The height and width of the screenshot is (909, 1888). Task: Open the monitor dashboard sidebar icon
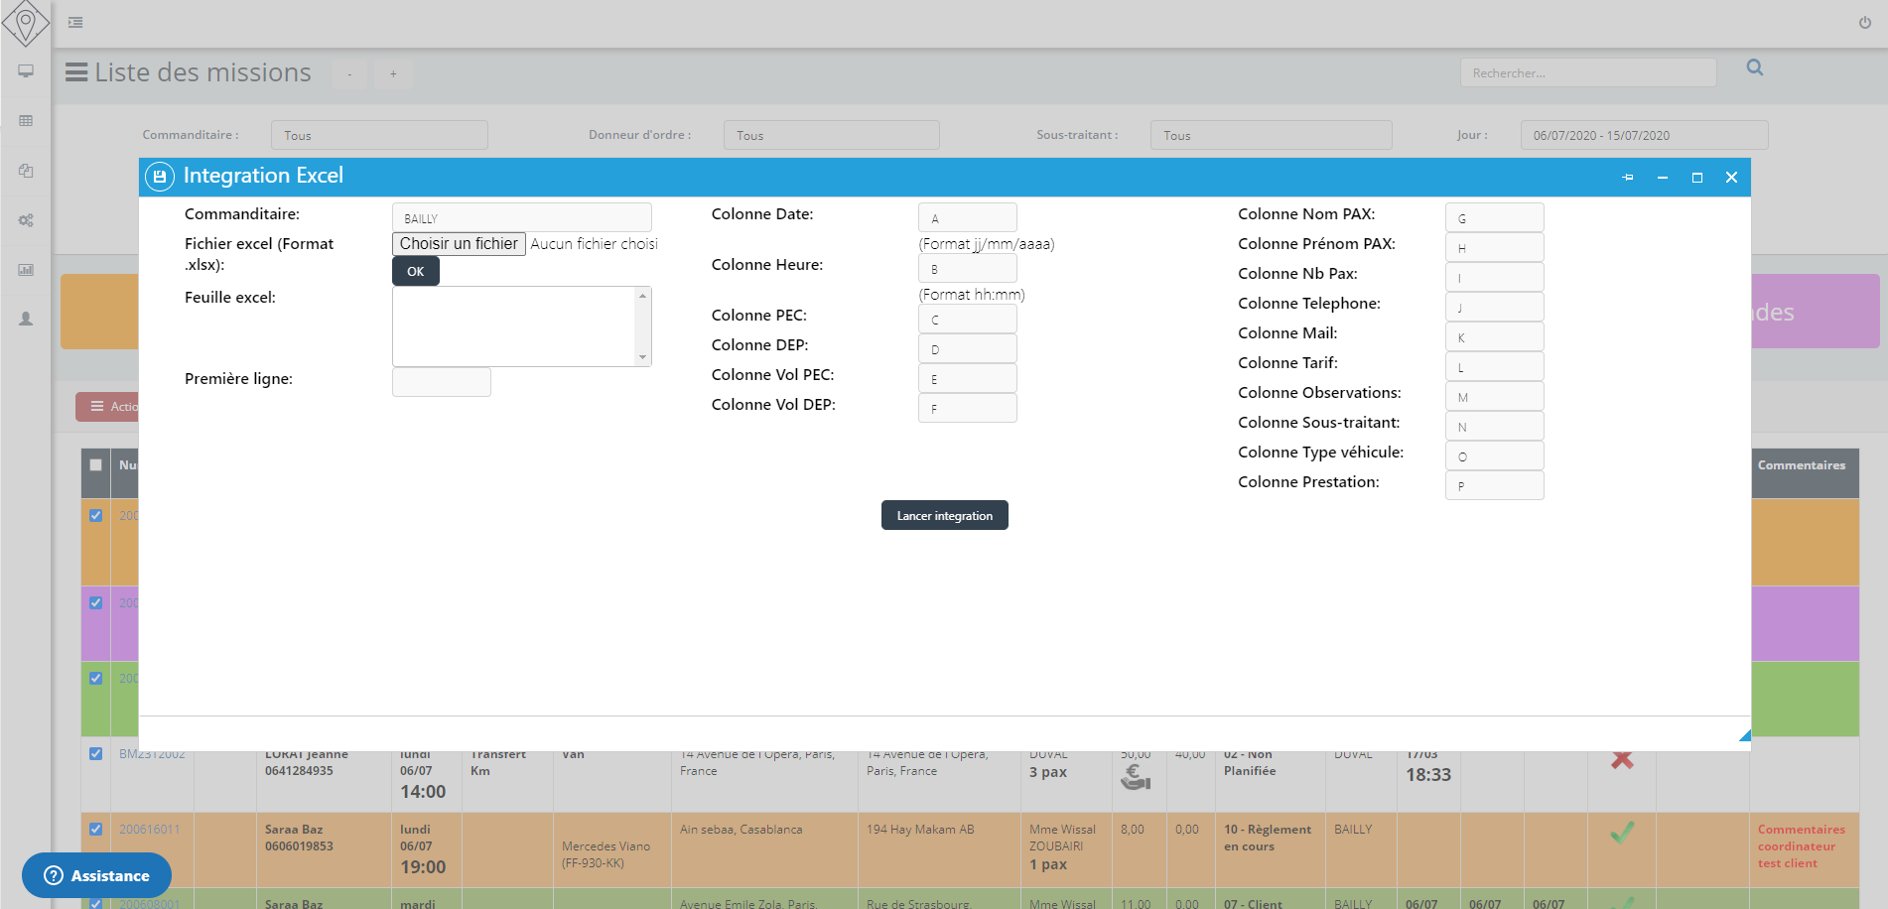(26, 71)
